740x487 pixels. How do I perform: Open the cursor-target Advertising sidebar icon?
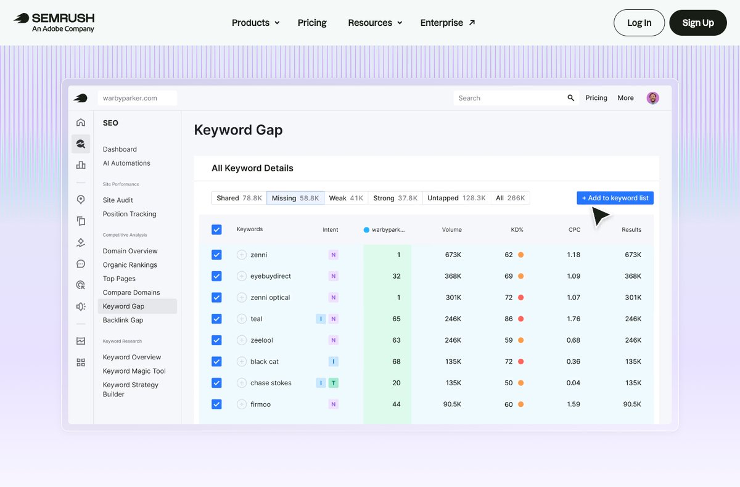[81, 285]
